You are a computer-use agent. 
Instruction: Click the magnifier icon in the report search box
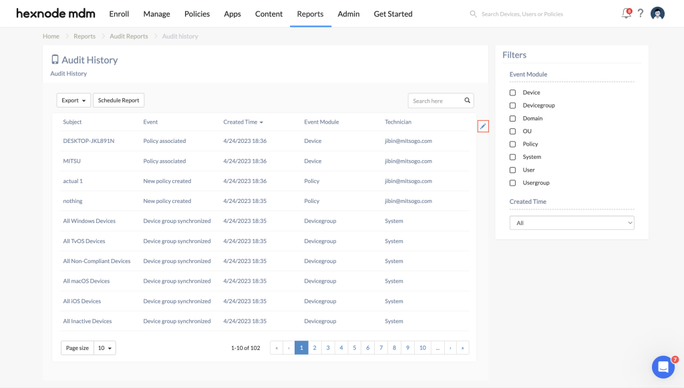click(x=466, y=100)
